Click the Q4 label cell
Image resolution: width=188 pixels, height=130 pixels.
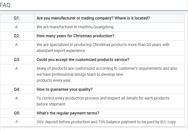(17, 89)
